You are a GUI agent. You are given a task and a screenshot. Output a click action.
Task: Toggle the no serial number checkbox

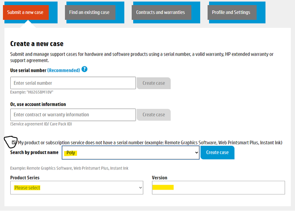tap(14, 142)
